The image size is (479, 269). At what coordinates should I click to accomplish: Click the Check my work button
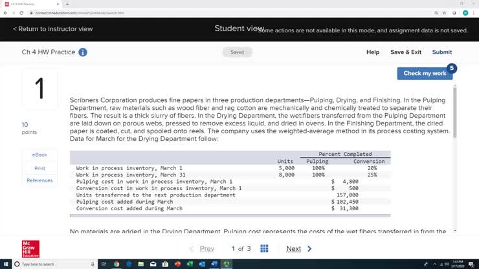click(425, 74)
